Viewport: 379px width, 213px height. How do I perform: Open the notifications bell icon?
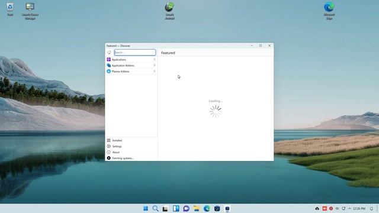[x=371, y=208]
